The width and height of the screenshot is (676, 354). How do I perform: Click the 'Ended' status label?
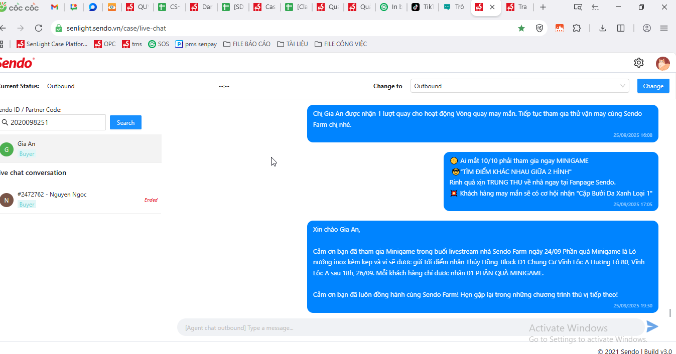(x=151, y=200)
